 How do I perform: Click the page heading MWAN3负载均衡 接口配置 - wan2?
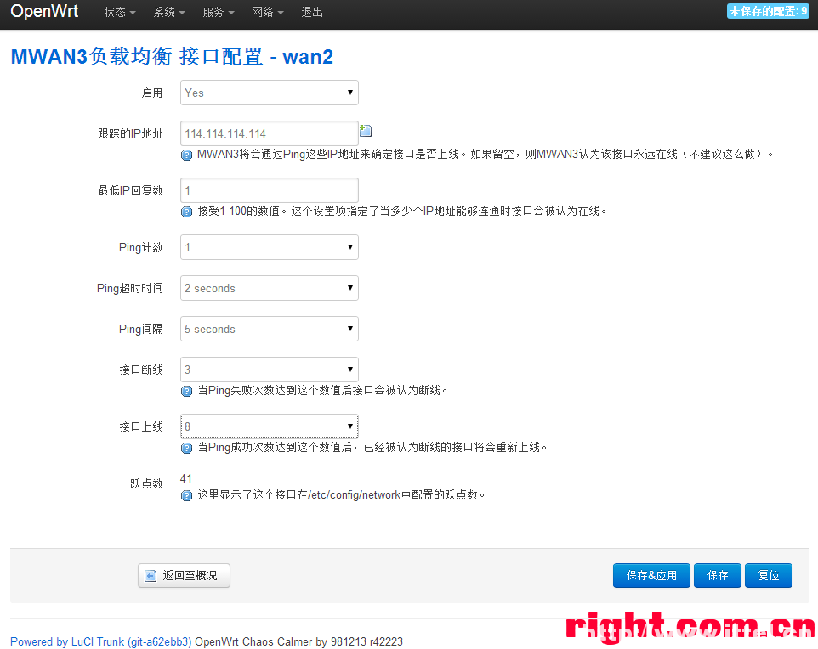(x=172, y=57)
